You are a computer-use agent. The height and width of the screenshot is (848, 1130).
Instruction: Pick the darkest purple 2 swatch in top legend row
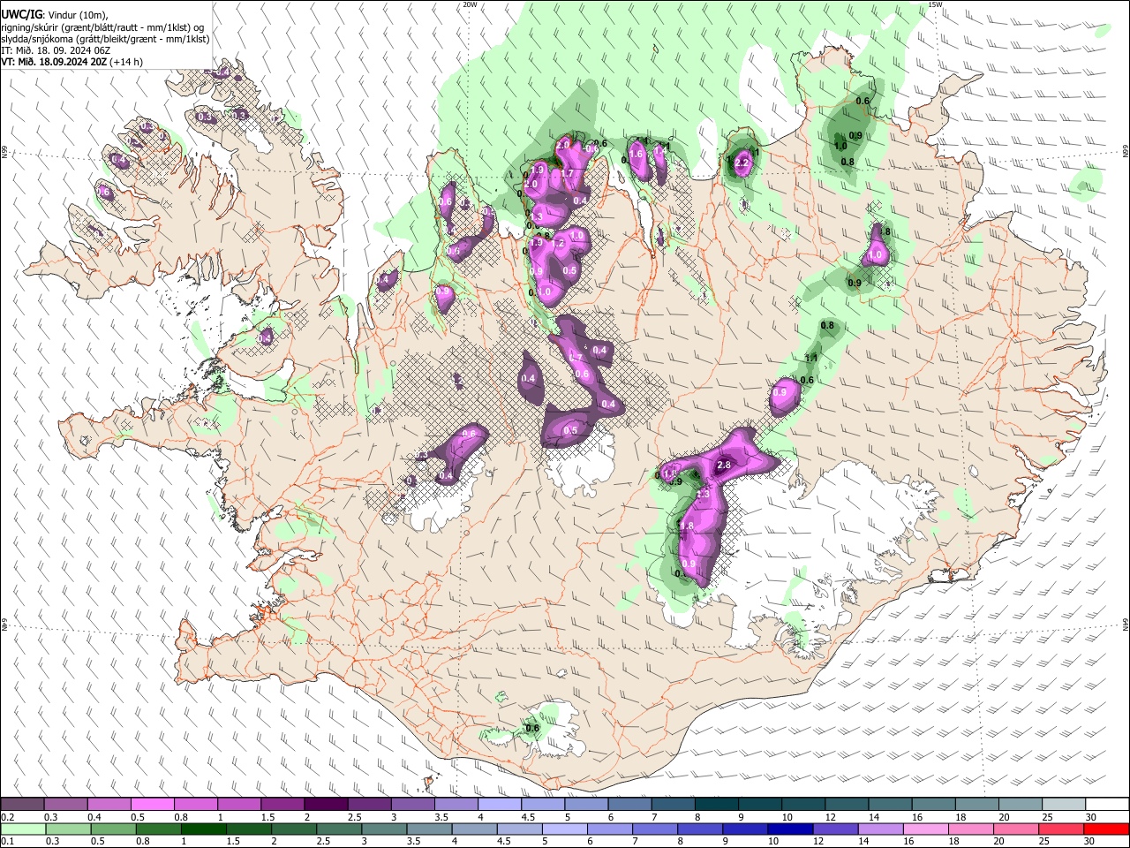(x=326, y=805)
